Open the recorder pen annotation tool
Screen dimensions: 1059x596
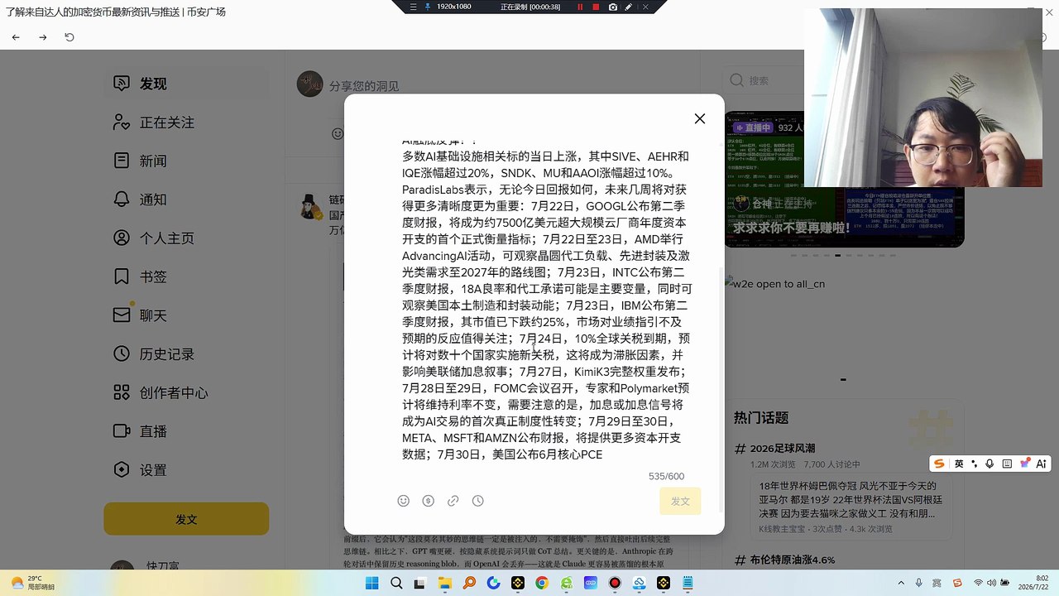[x=629, y=7]
